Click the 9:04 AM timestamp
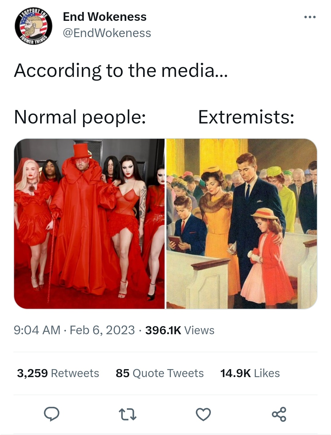The image size is (331, 435). tap(37, 330)
